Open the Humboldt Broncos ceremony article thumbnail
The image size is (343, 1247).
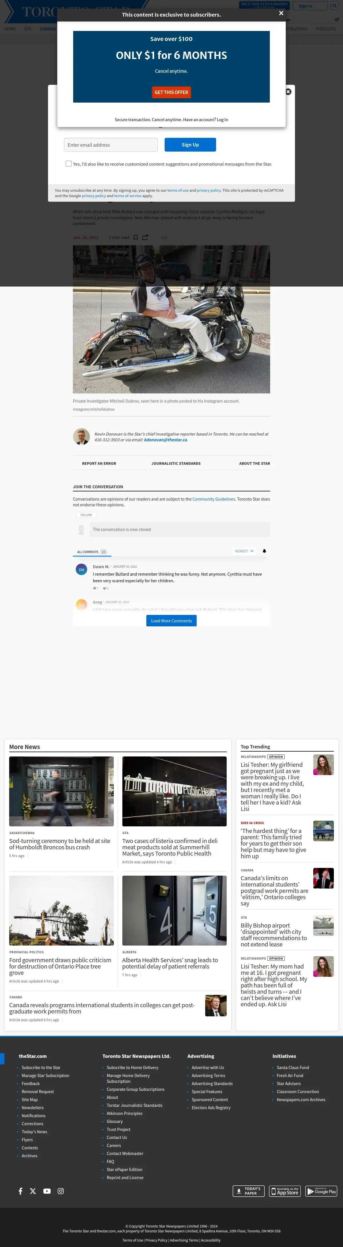click(x=61, y=791)
